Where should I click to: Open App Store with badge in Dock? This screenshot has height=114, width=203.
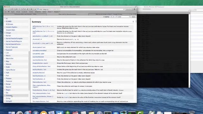(28, 112)
